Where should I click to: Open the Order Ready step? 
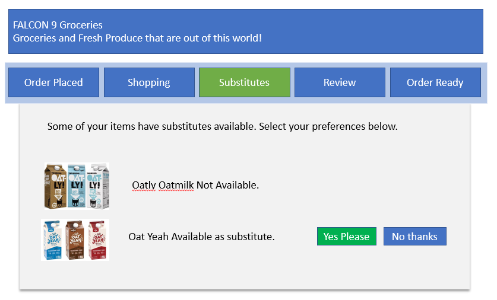pos(435,82)
